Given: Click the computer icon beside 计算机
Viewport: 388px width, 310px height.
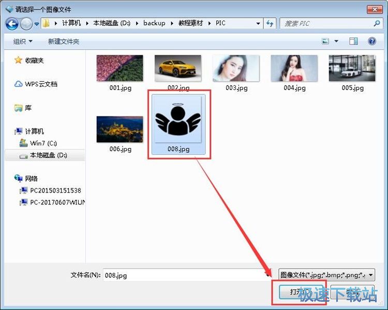Looking at the screenshot, I should click(x=19, y=131).
